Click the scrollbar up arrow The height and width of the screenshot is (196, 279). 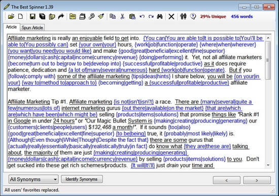point(268,37)
